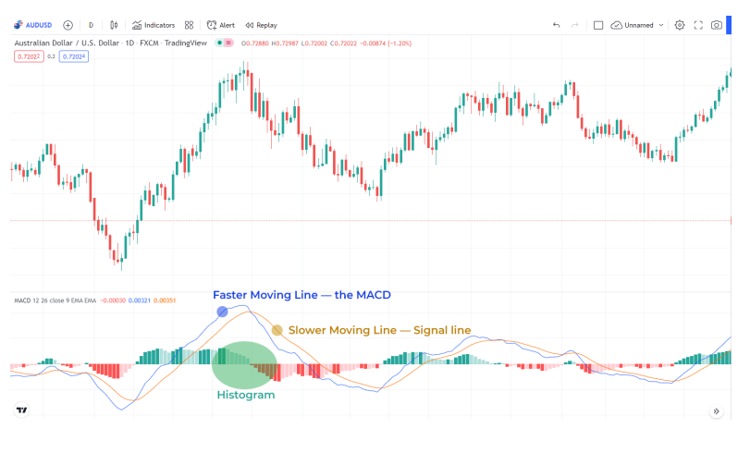This screenshot has height=453, width=738.
Task: Add a symbol to compare with plus icon
Action: click(68, 25)
